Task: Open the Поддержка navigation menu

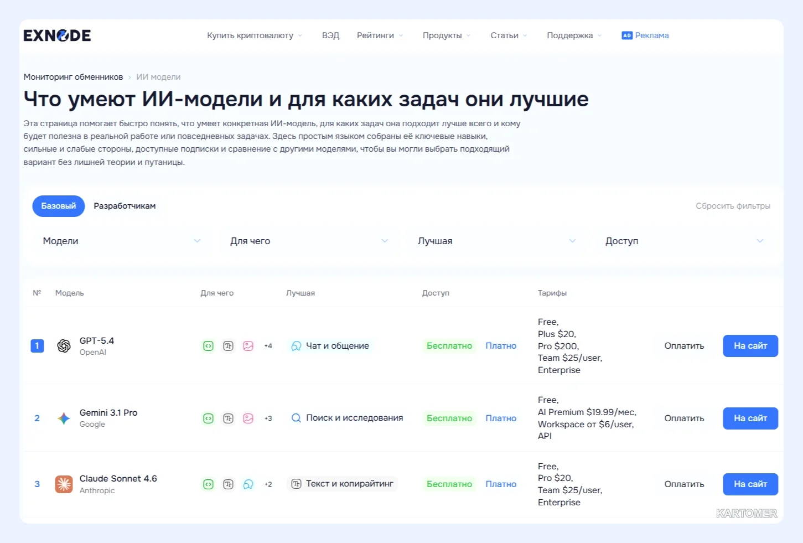Action: point(574,35)
